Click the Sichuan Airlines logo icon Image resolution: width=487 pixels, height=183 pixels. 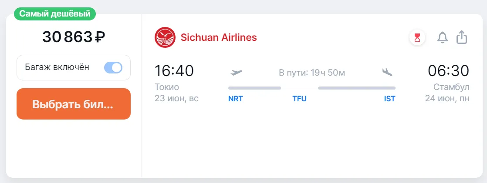tap(165, 37)
